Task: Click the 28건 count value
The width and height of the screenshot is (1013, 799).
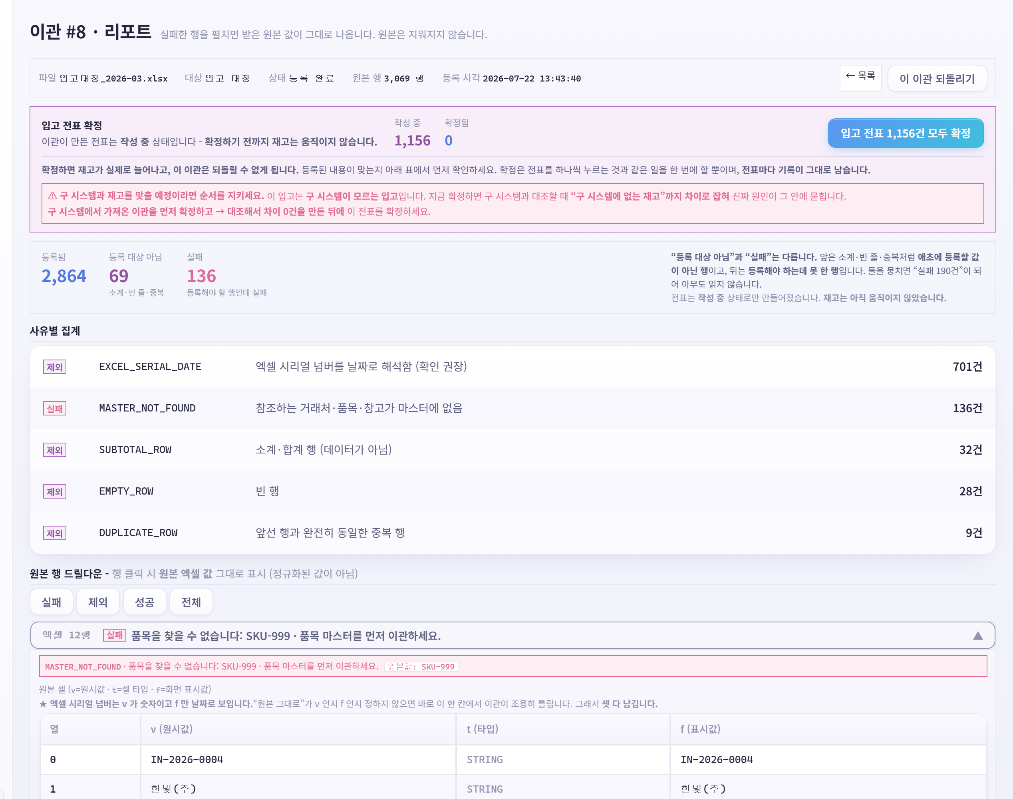Action: point(970,492)
